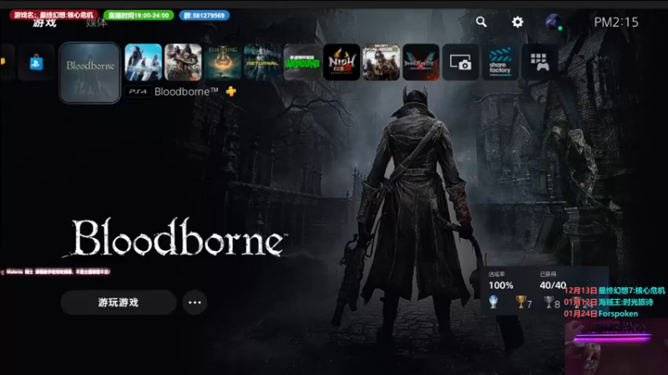This screenshot has width=668, height=375.
Task: Click the green stream time 19:00-24:00 banner
Action: point(139,15)
